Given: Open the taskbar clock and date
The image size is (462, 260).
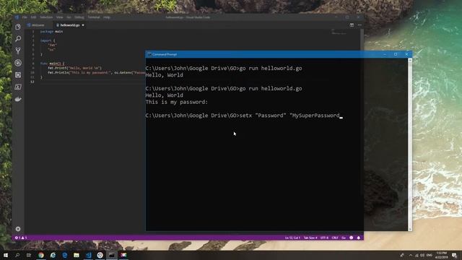Looking at the screenshot, I should click(x=442, y=255).
